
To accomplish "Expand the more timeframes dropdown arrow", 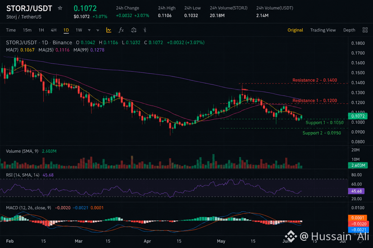I will point(89,30).
